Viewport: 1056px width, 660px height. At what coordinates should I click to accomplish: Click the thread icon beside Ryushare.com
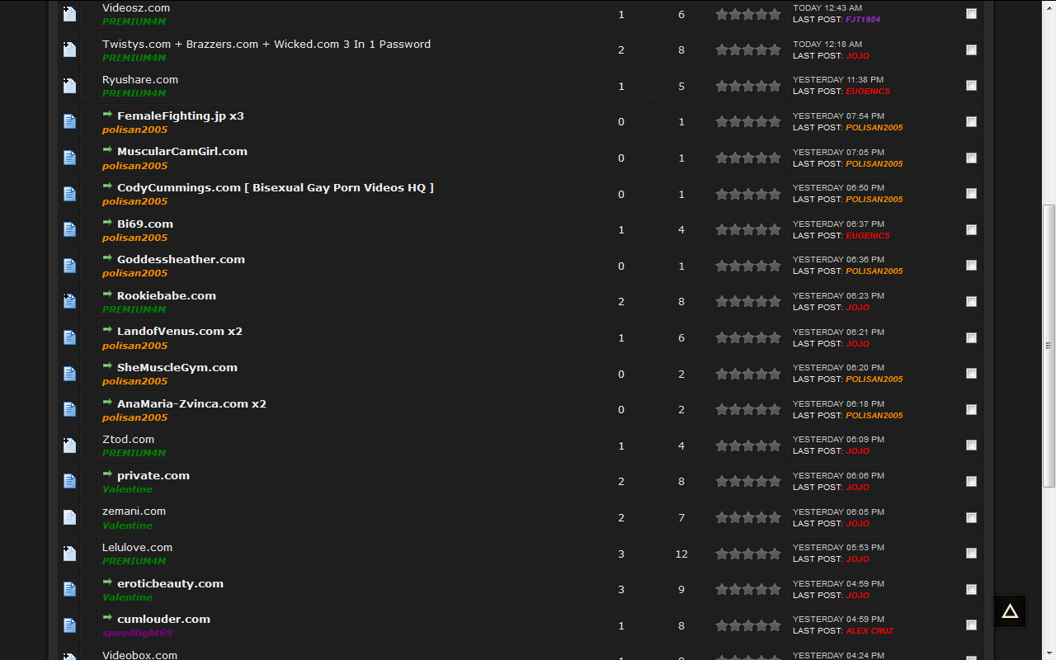pos(69,86)
